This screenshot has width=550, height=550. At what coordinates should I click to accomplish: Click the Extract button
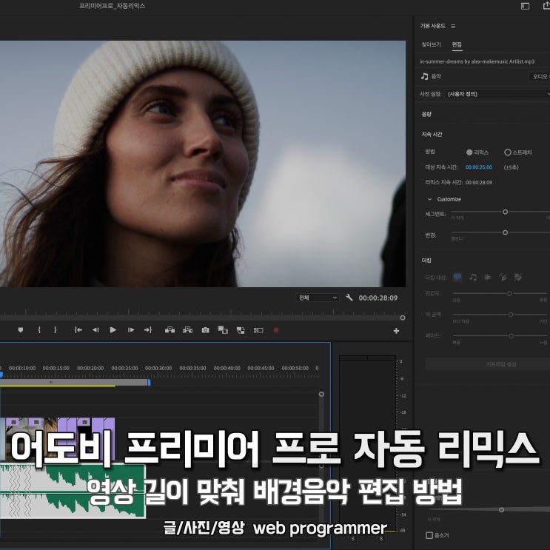[x=187, y=329]
